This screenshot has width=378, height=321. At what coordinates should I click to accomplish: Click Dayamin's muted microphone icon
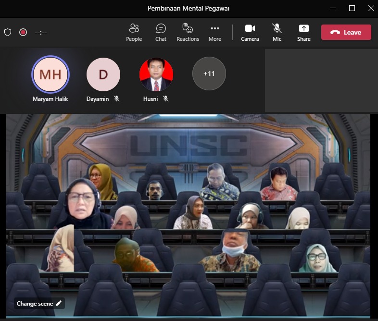click(x=116, y=99)
